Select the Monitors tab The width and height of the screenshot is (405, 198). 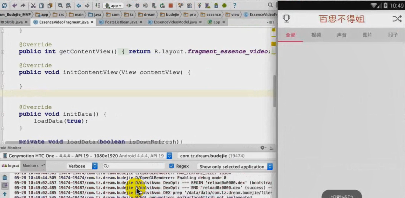[33, 166]
